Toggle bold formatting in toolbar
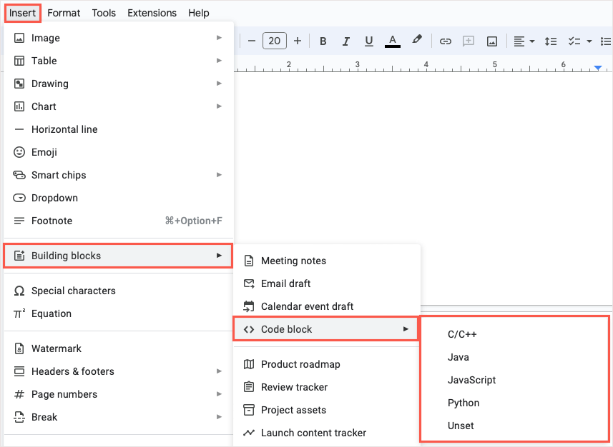613x447 pixels. 323,41
